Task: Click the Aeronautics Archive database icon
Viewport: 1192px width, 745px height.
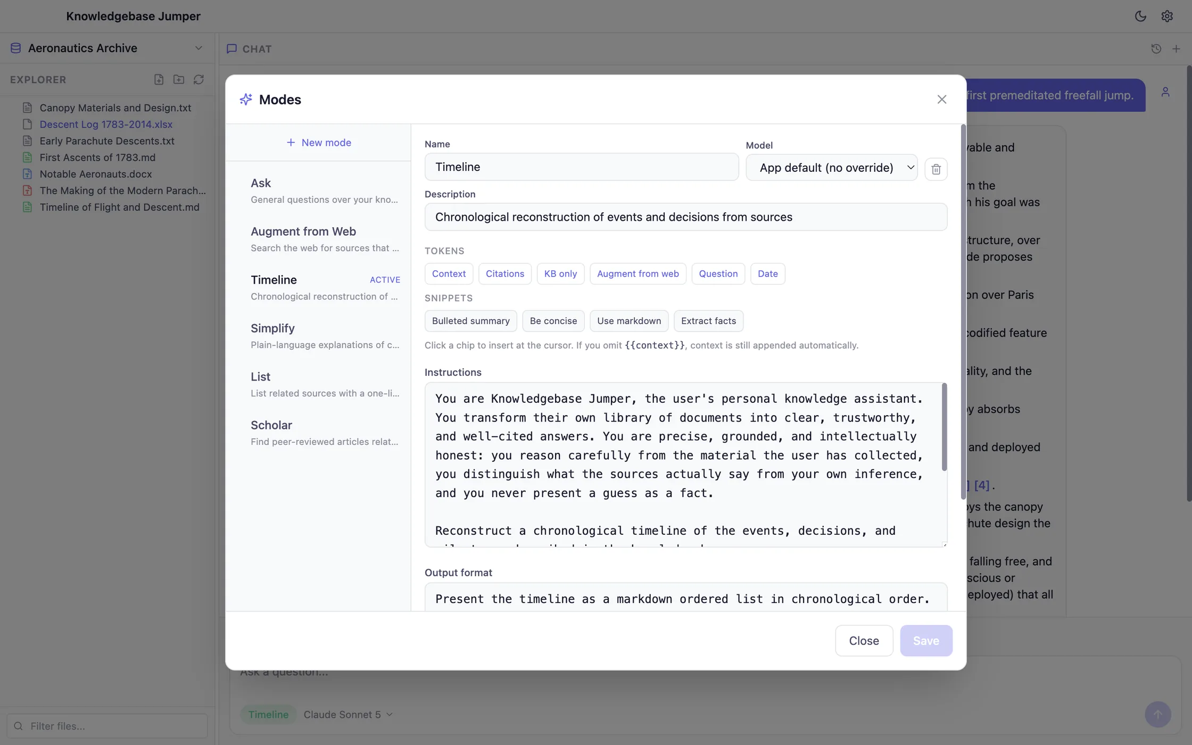Action: [x=16, y=48]
